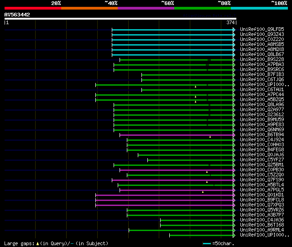Open hit UniRef100_Q5VRZ6
Image resolution: width=292 pixels, height=247 pixels.
262,210
